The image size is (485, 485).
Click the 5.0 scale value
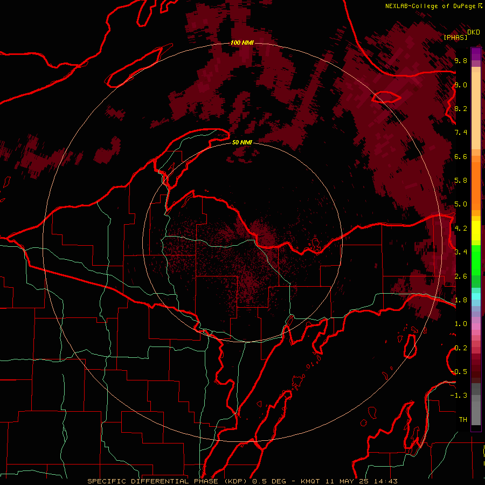(461, 204)
